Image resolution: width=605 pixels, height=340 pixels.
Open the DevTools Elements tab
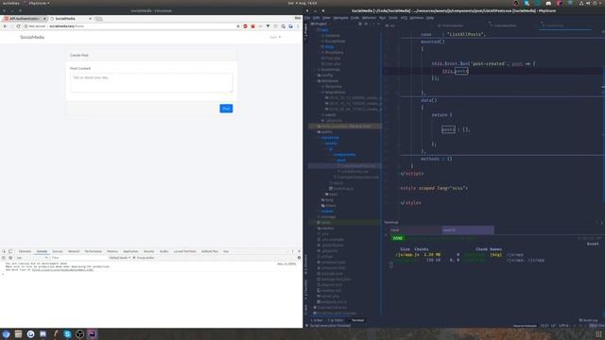coord(25,251)
